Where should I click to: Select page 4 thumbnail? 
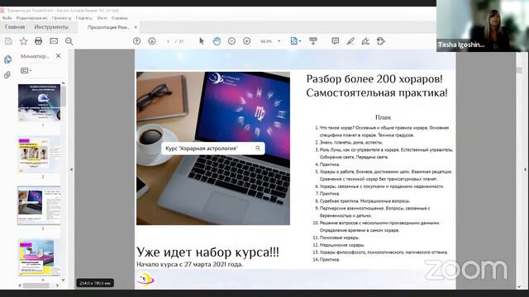(x=39, y=257)
